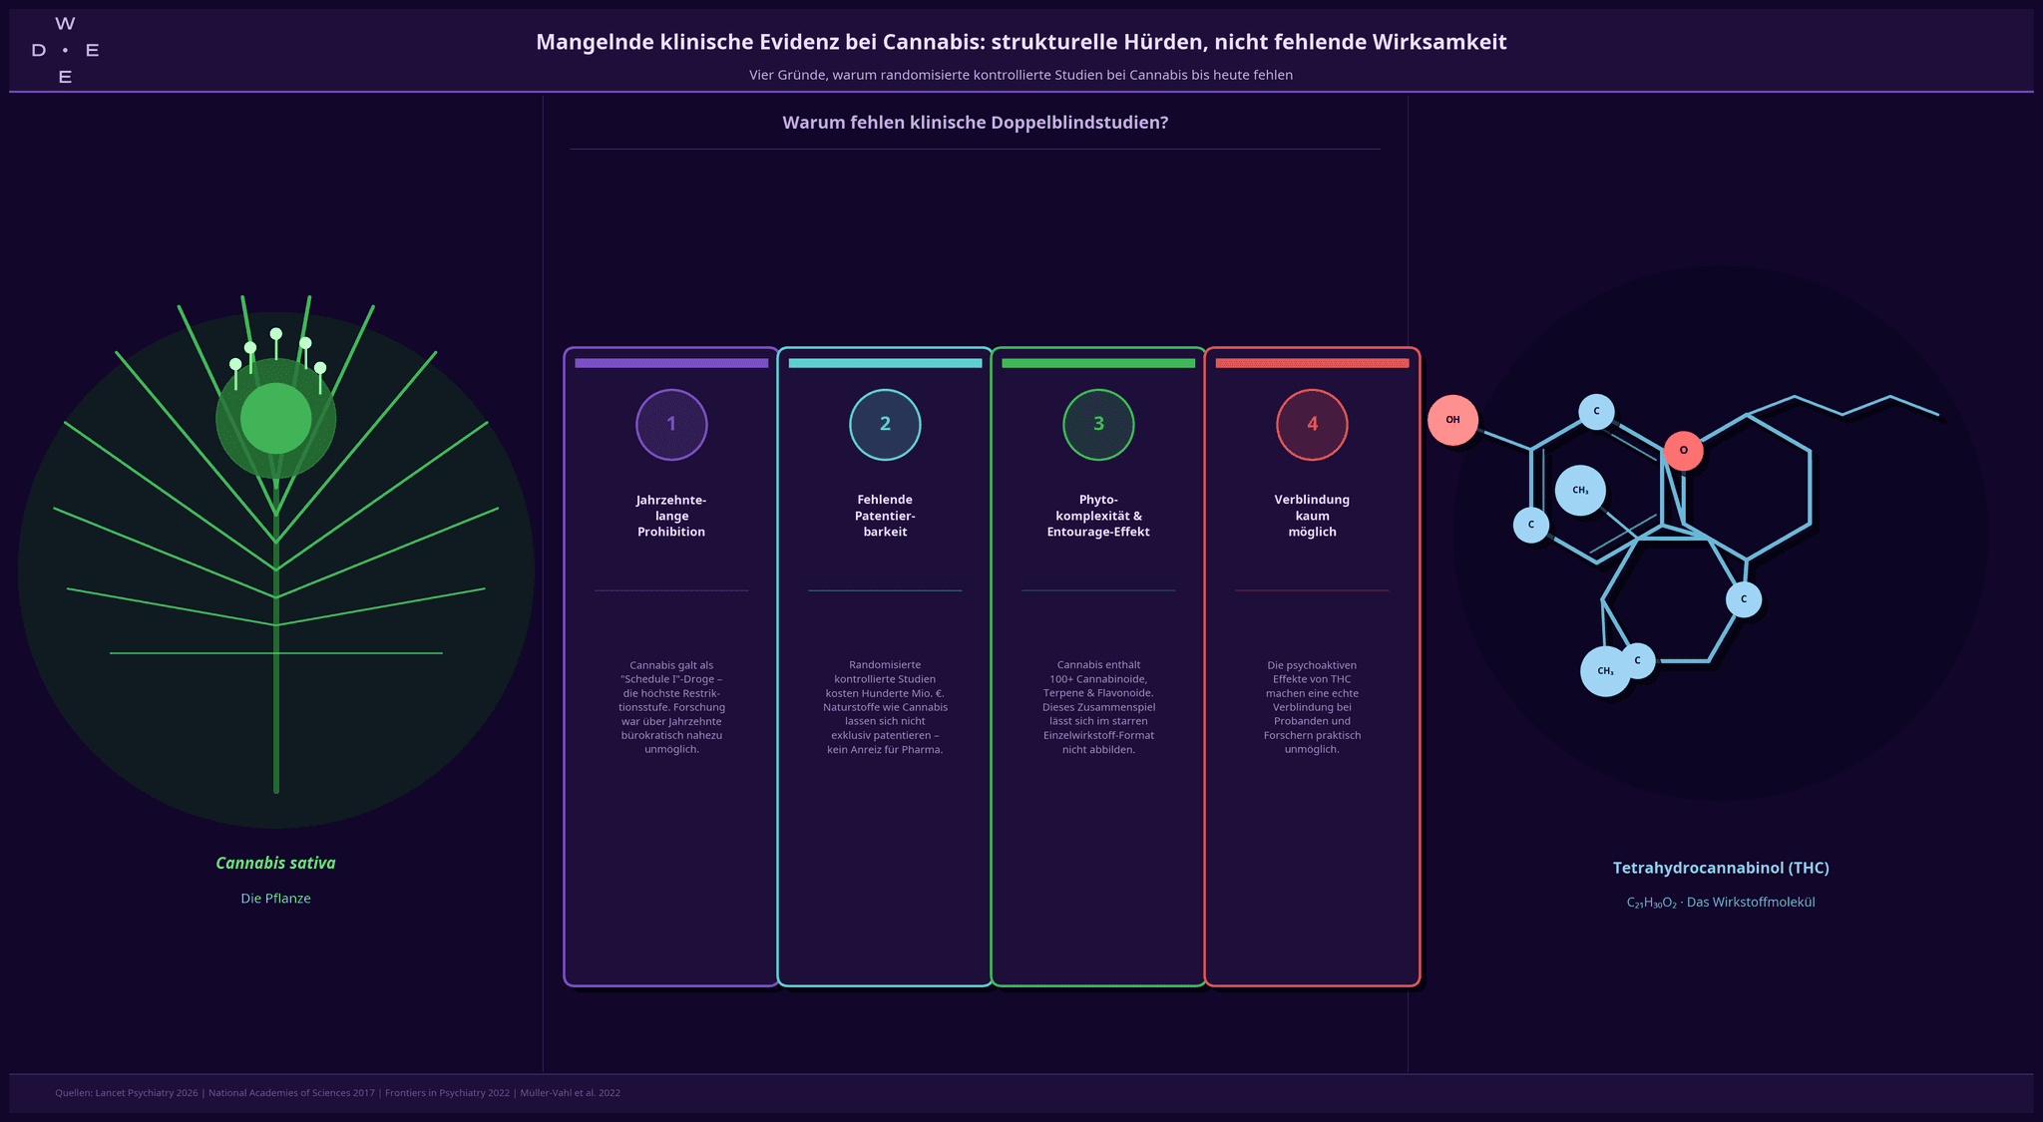Select the numbered circle 4 icon
This screenshot has width=2043, height=1122.
coord(1311,424)
